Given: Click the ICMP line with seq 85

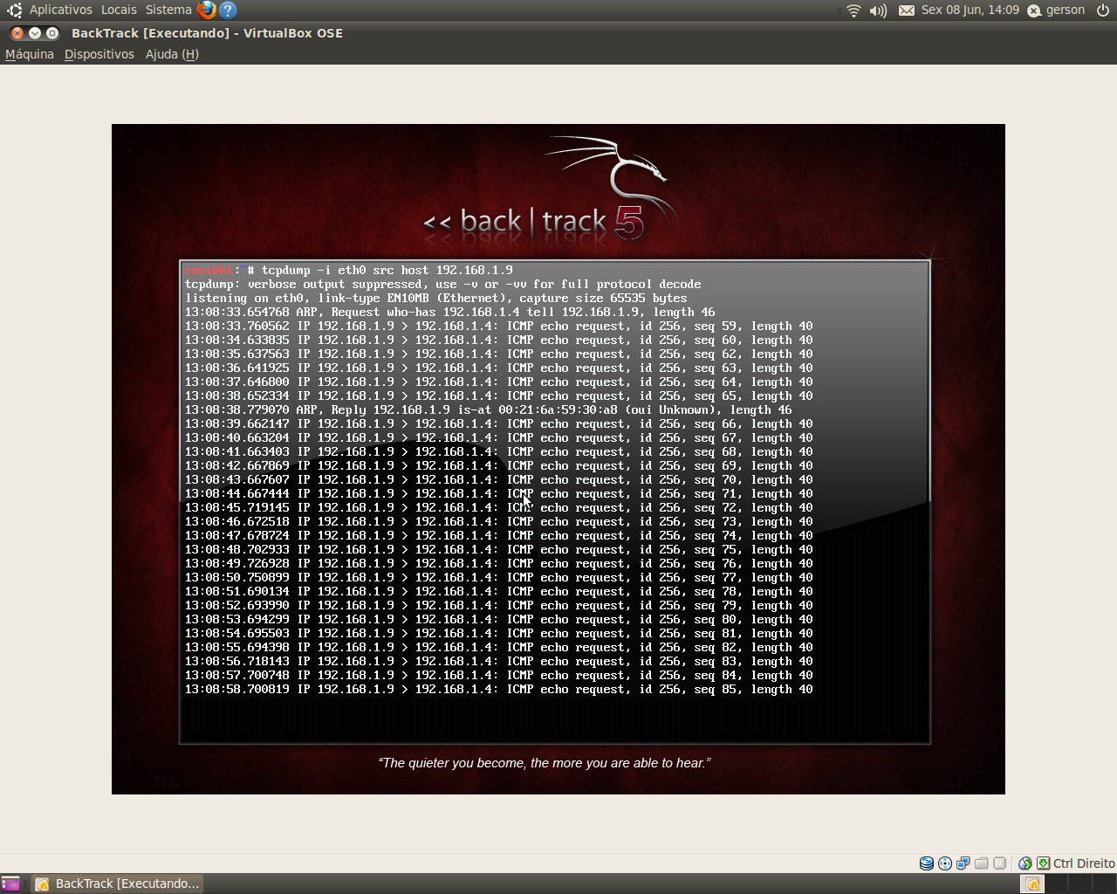Looking at the screenshot, I should click(x=498, y=690).
